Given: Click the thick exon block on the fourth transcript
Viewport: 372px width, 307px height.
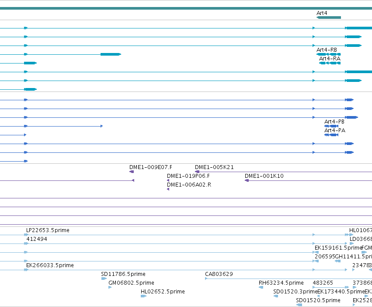Looking at the screenshot, I should (111, 54).
